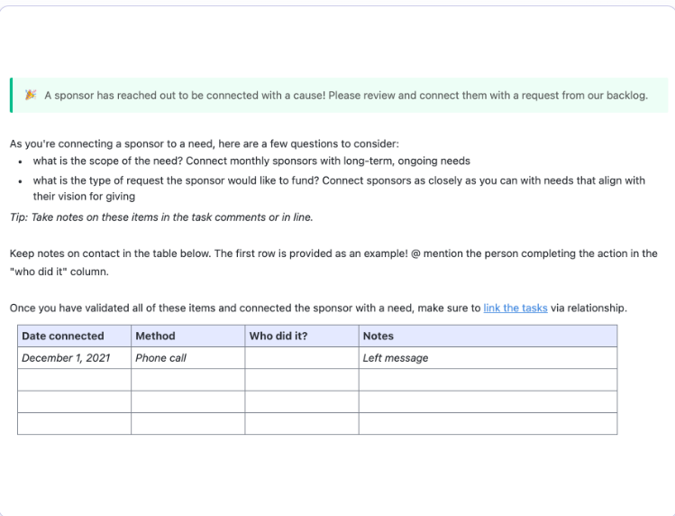Click the 'scope of the need' bullet
Image resolution: width=675 pixels, height=516 pixels.
[251, 161]
